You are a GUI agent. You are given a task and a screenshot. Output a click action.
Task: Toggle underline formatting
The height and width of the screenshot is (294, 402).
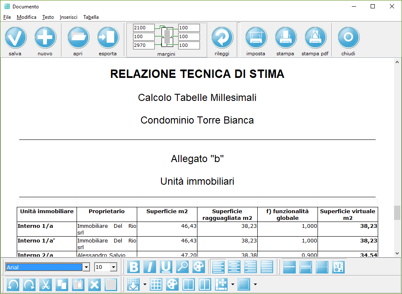(166, 267)
